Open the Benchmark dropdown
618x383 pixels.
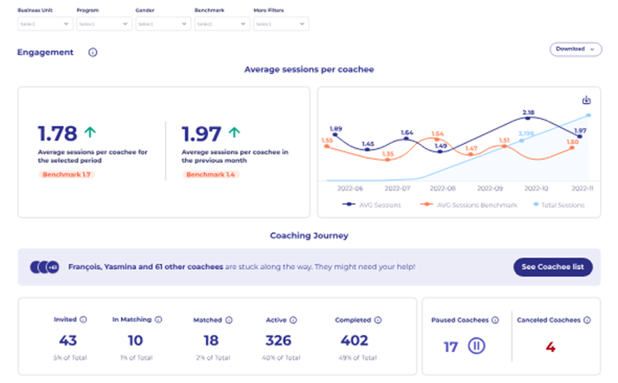click(222, 23)
